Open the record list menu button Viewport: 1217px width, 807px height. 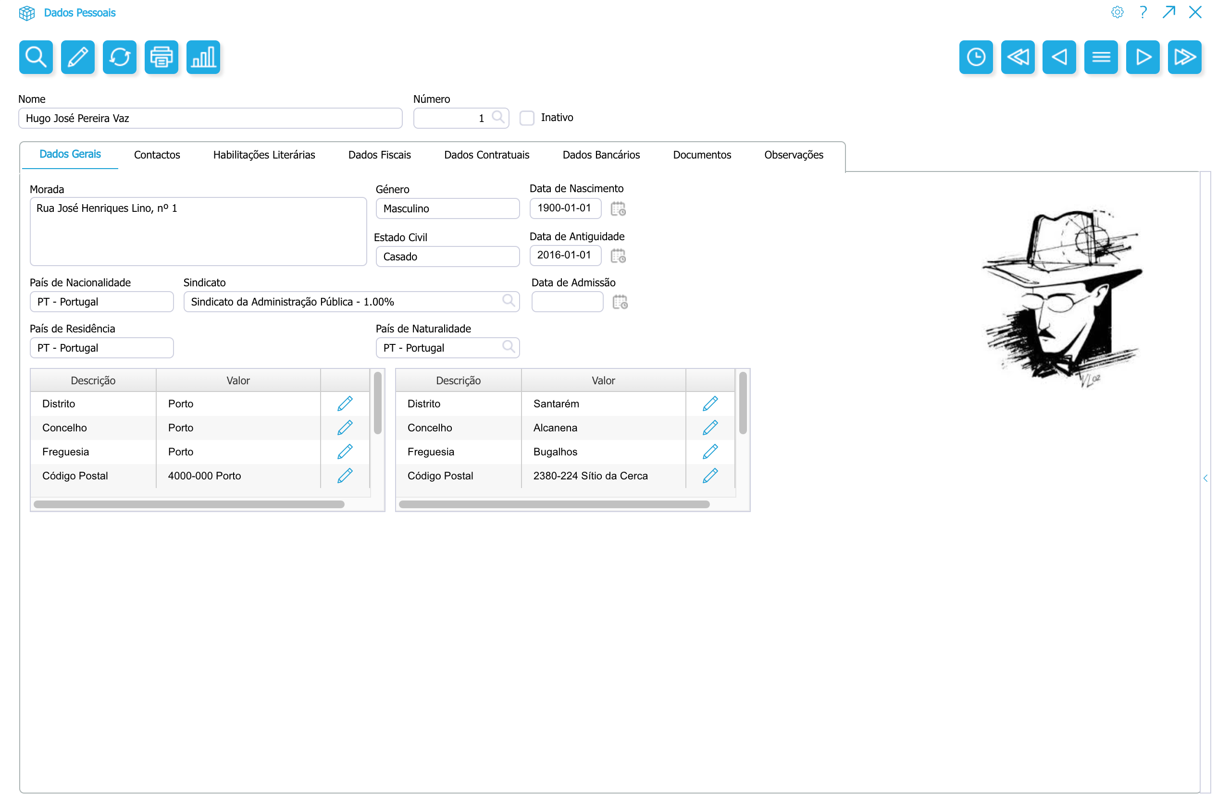point(1101,57)
